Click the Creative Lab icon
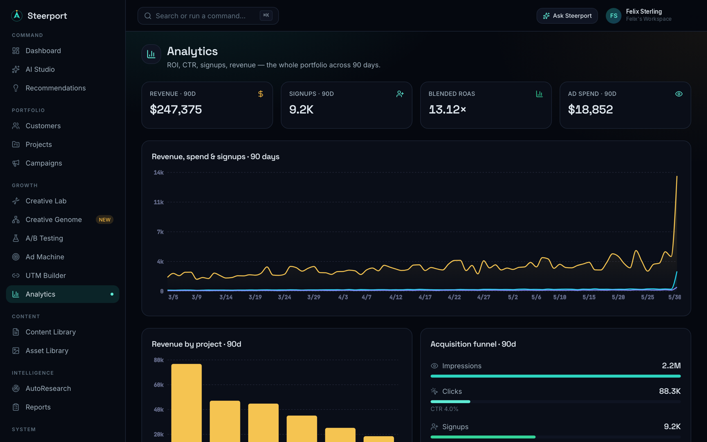707x442 pixels. (16, 201)
